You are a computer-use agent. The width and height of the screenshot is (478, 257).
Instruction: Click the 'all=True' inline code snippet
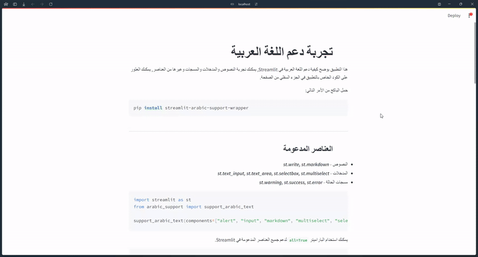298,240
